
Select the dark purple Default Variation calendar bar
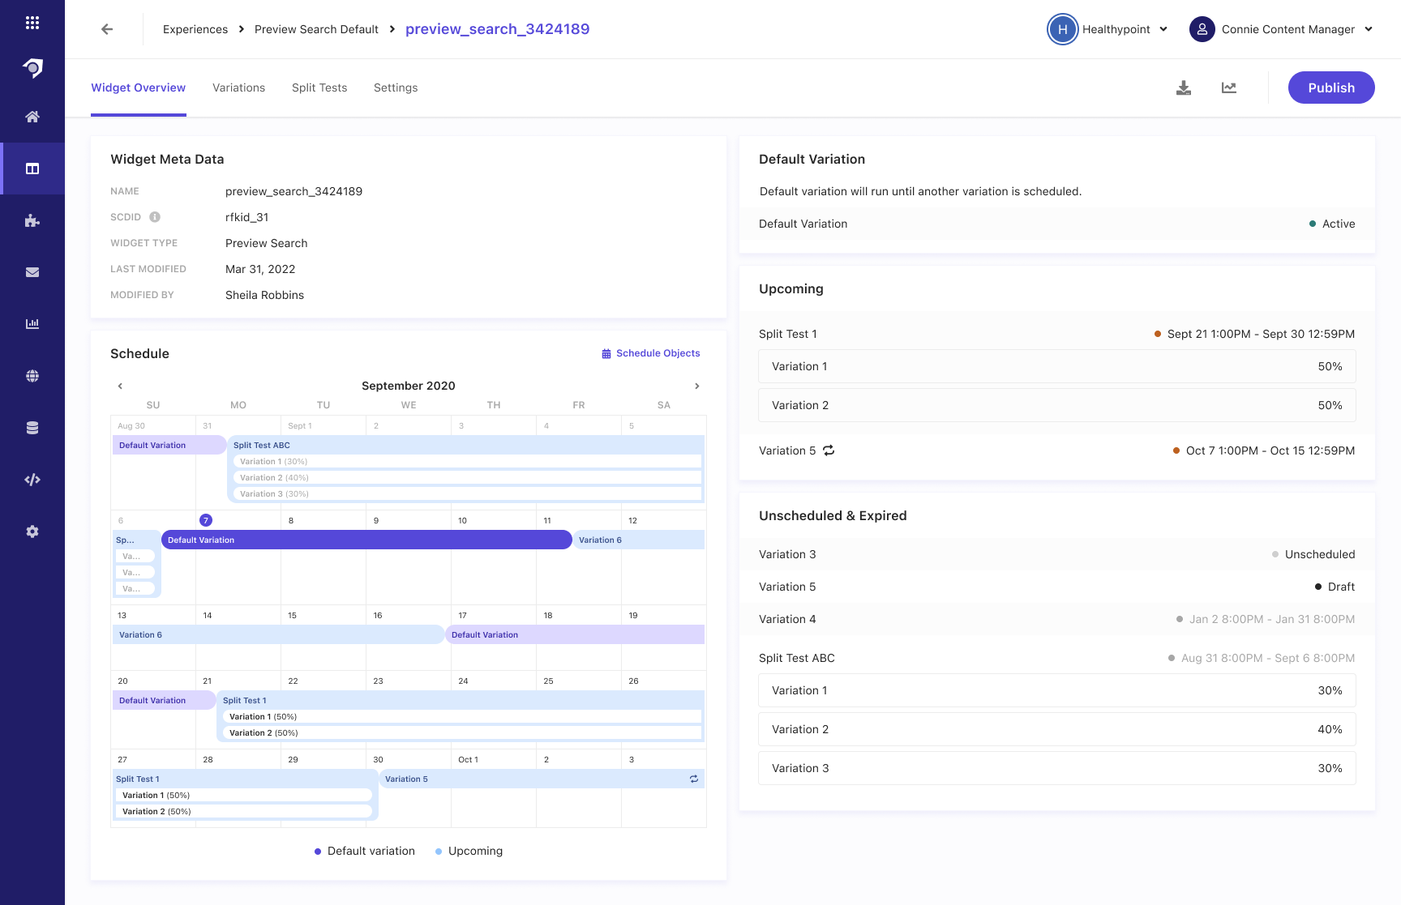coord(366,540)
